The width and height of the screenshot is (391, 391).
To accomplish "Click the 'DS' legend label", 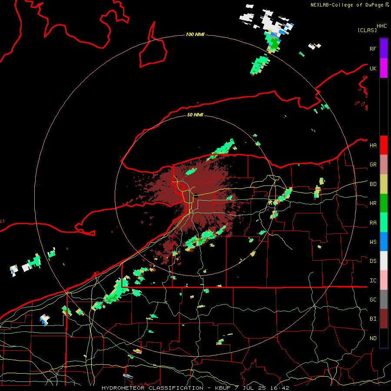I will point(373,261).
